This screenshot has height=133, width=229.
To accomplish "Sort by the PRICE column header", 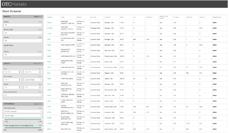I will pos(122,17).
